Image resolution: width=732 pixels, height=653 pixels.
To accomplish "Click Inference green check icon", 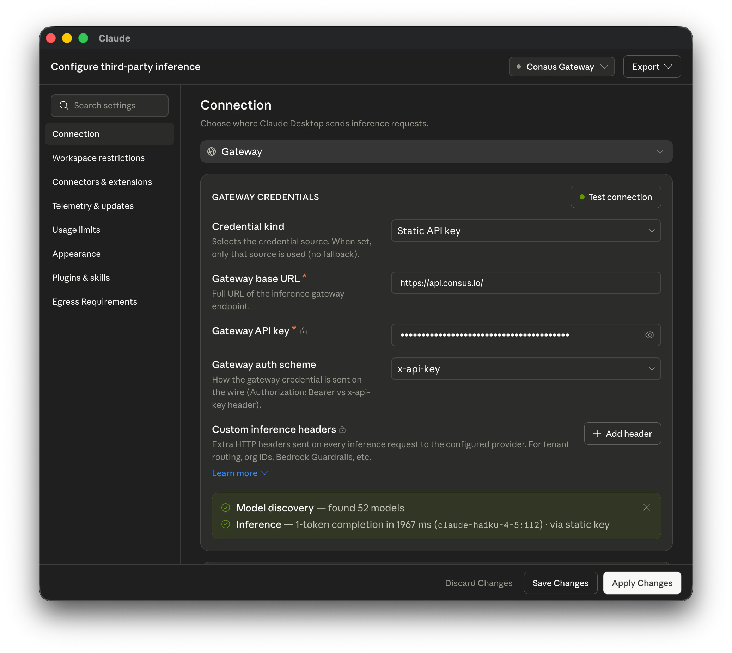I will coord(226,524).
